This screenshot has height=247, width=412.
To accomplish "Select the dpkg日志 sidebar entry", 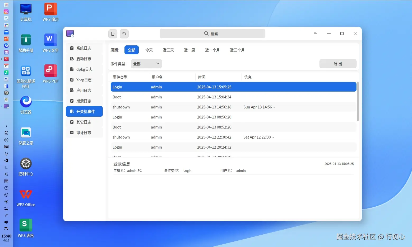I will [x=84, y=69].
